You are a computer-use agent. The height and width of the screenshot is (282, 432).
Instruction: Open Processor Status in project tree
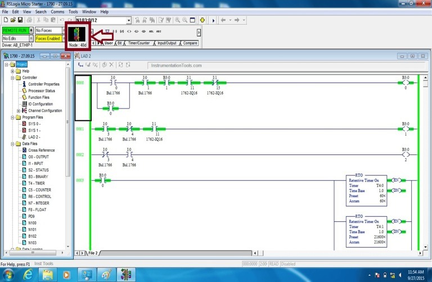41,90
